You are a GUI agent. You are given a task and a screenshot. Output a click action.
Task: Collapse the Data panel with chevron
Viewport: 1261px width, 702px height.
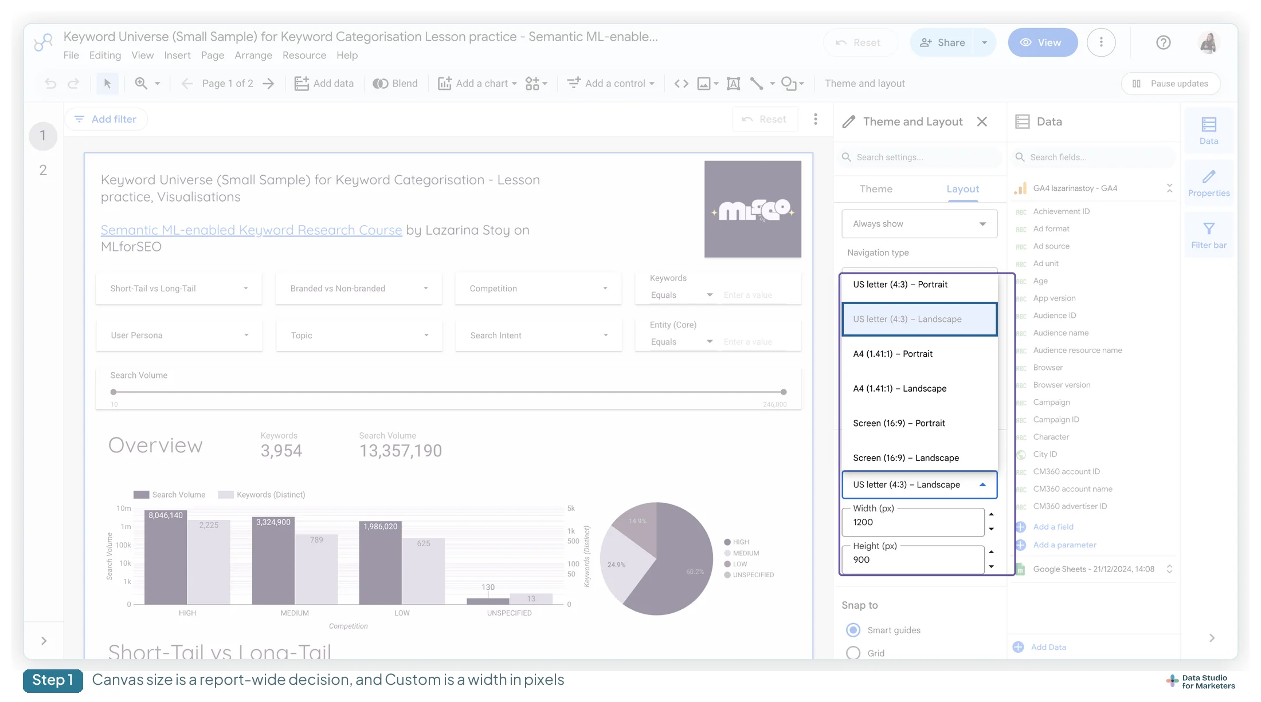point(1212,638)
